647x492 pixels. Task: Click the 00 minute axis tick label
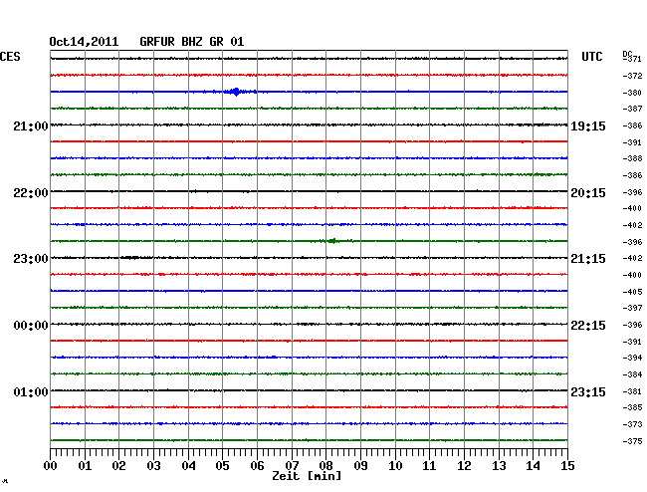click(51, 465)
